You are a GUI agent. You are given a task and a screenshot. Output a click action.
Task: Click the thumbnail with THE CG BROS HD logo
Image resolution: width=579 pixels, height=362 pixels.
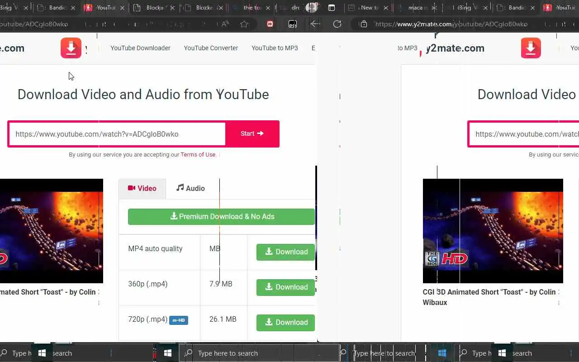[493, 231]
